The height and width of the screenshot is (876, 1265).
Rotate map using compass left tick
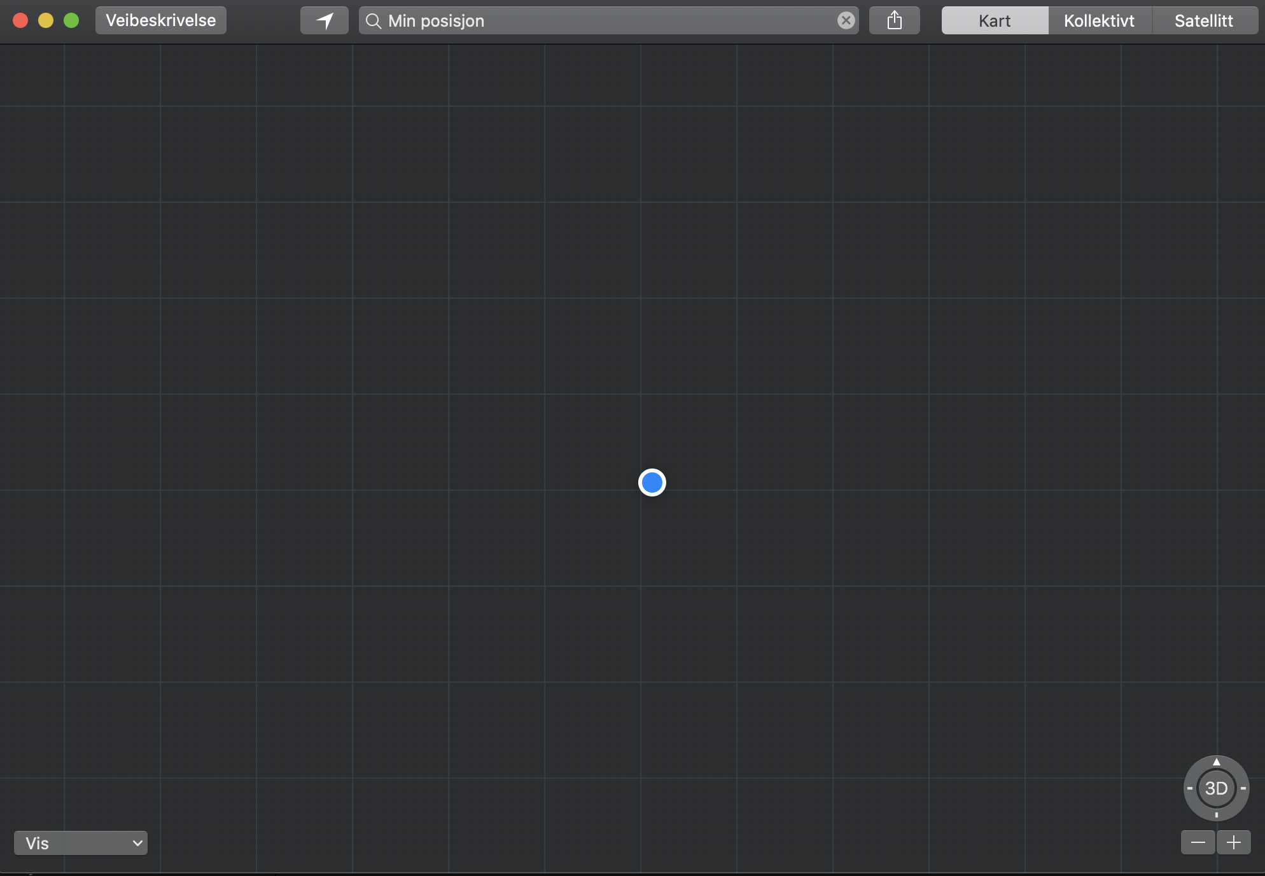point(1189,788)
